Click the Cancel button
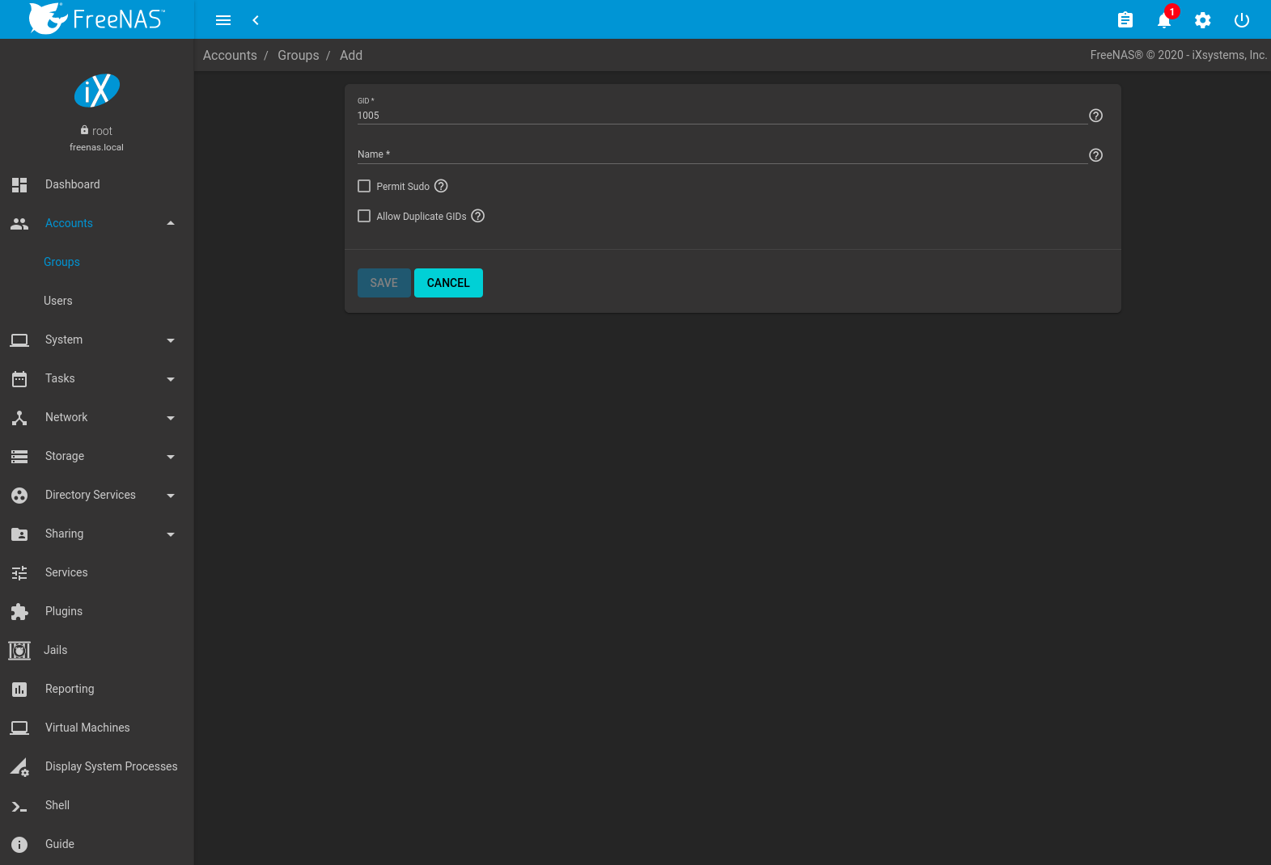Screen dimensions: 1271x865 tap(448, 283)
